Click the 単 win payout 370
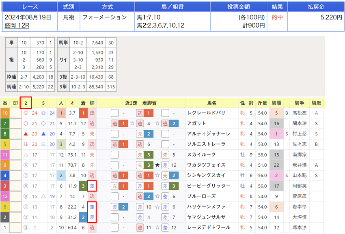Screen dimensions: 345x234 [40, 43]
